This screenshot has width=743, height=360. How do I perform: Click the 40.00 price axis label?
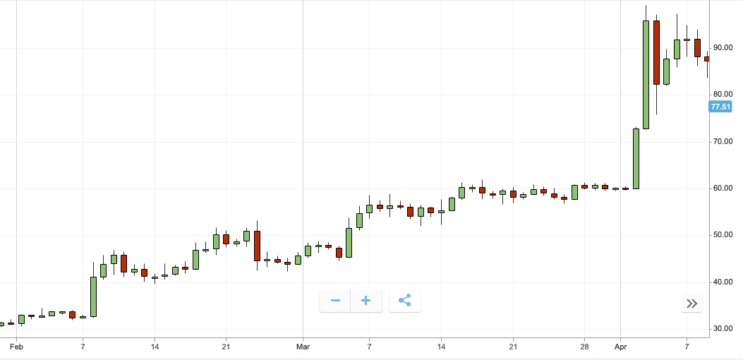coord(723,282)
